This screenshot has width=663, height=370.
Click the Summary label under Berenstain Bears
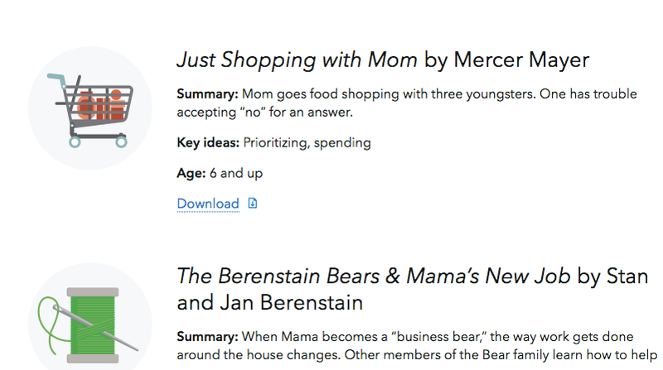208,337
